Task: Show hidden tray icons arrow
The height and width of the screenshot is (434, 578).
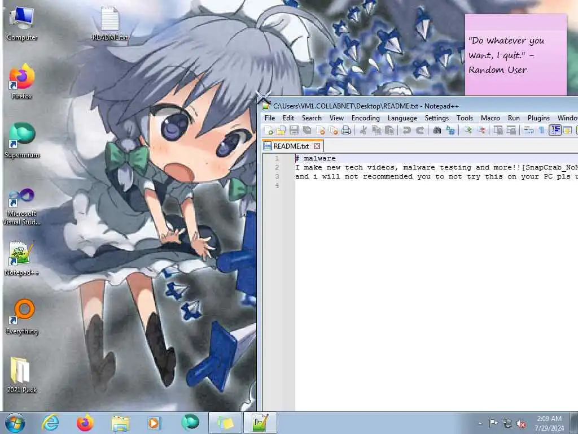Action: pyautogui.click(x=480, y=423)
